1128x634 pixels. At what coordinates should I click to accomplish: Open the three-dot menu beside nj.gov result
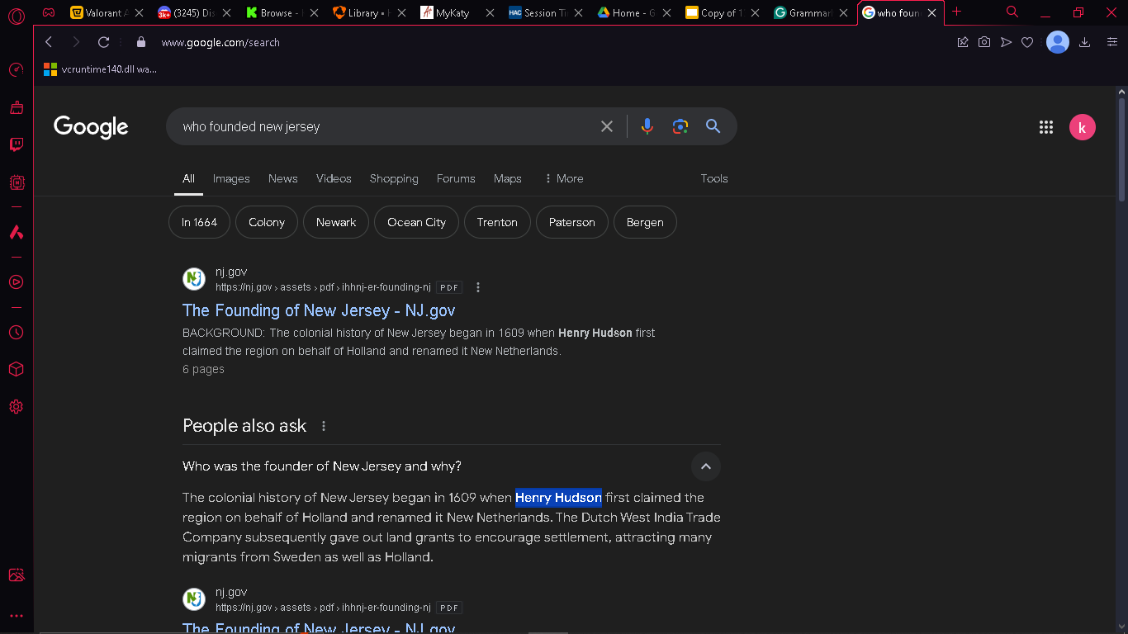[478, 287]
